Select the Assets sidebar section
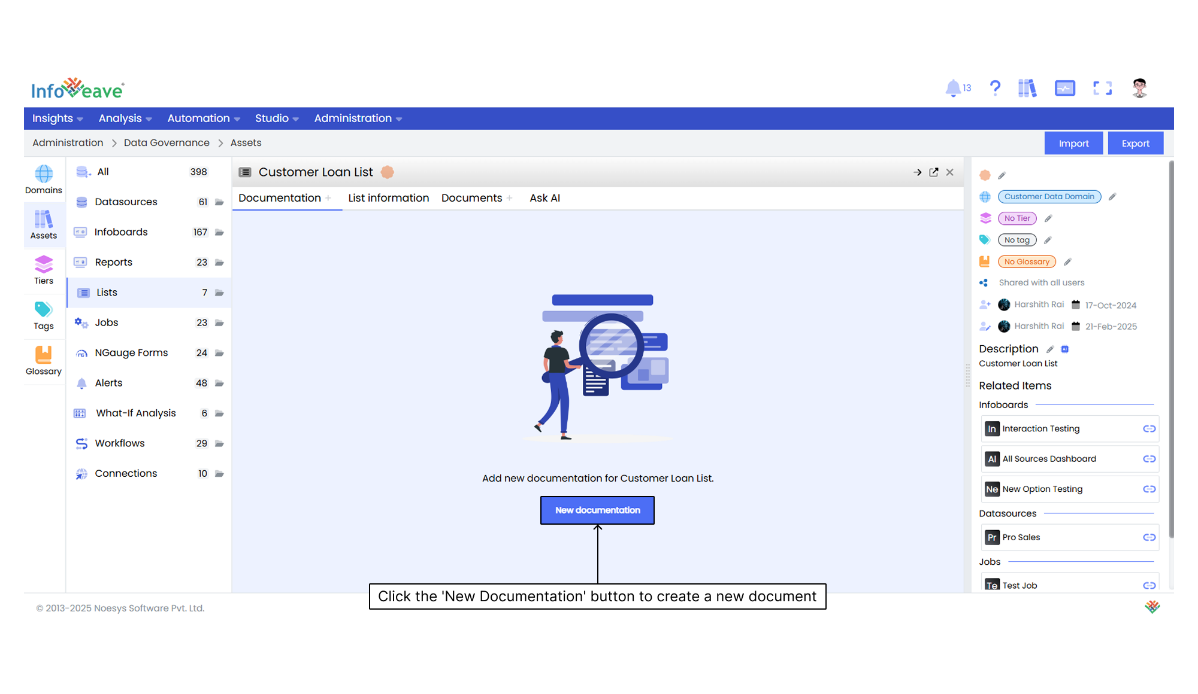 44,225
